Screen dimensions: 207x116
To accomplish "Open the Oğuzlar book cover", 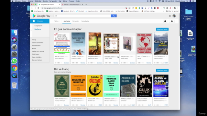I will click(x=95, y=86).
